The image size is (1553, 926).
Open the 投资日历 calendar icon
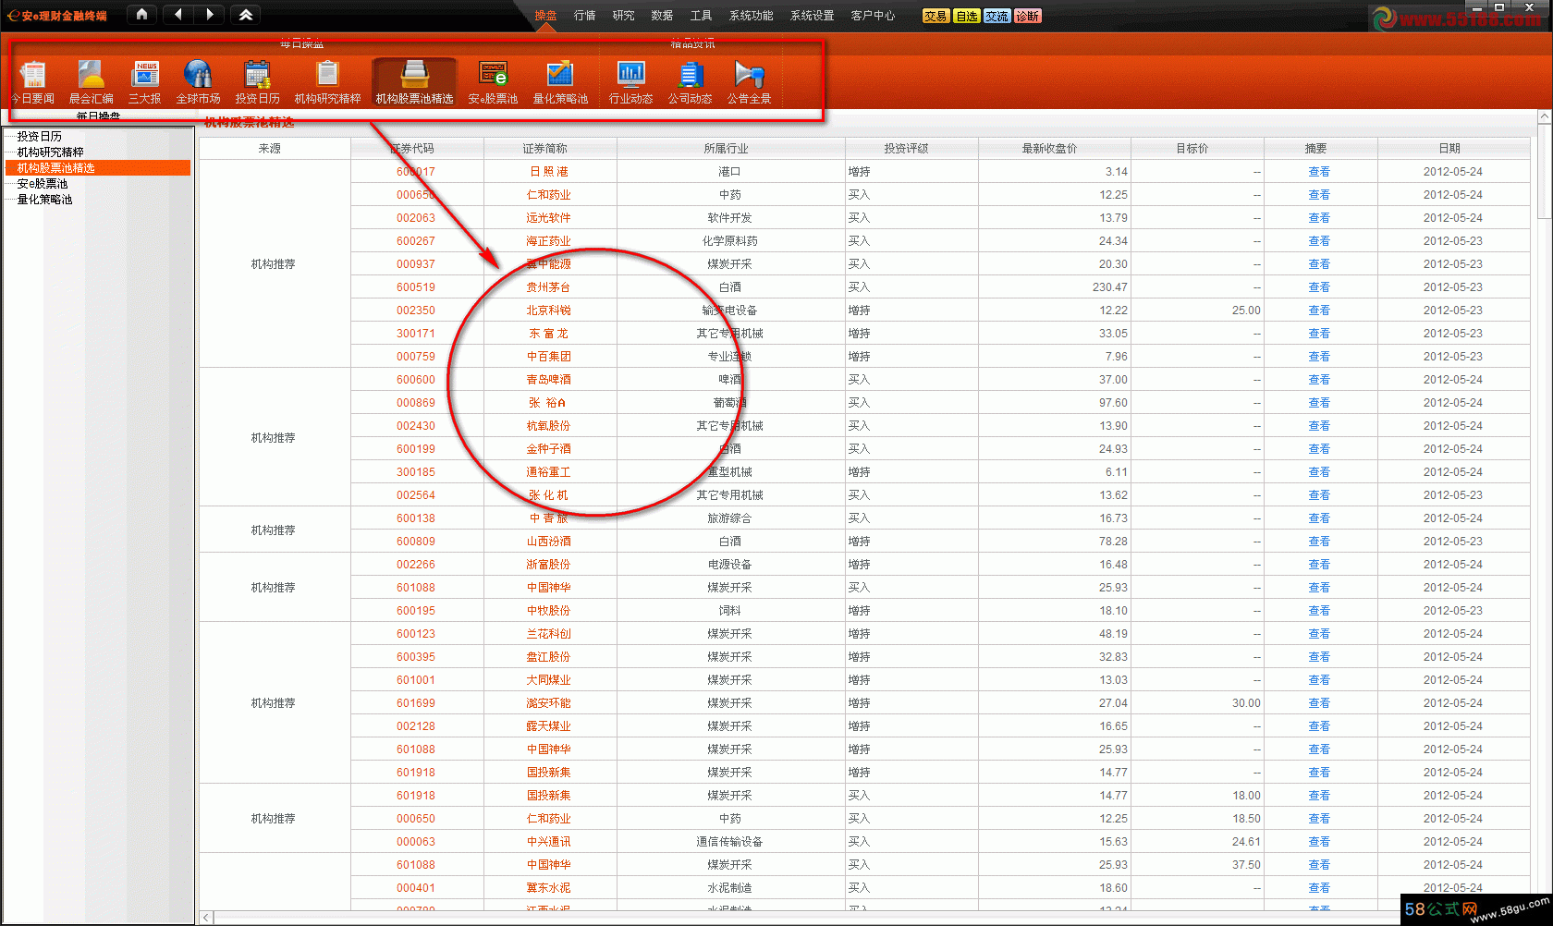pos(257,81)
